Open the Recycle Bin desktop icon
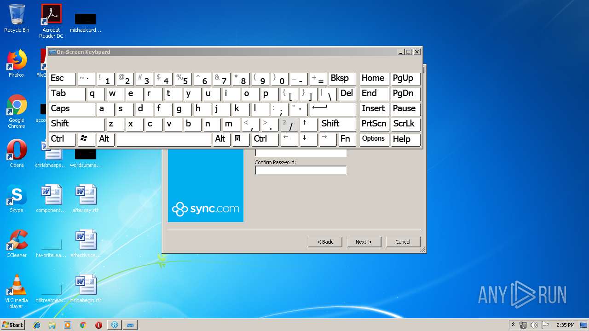Screen dimensions: 589x331 (x=17, y=19)
